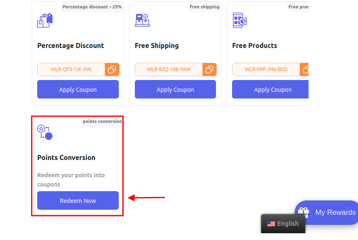Open the English language selector
This screenshot has width=358, height=240.
coord(283,224)
